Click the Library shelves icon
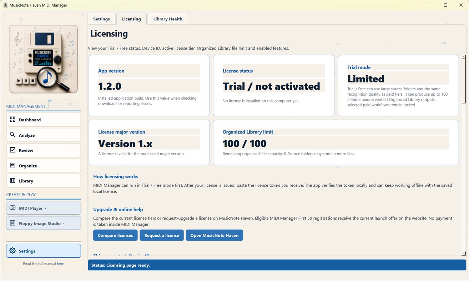Viewport: 469px width, 281px height. coord(12,181)
